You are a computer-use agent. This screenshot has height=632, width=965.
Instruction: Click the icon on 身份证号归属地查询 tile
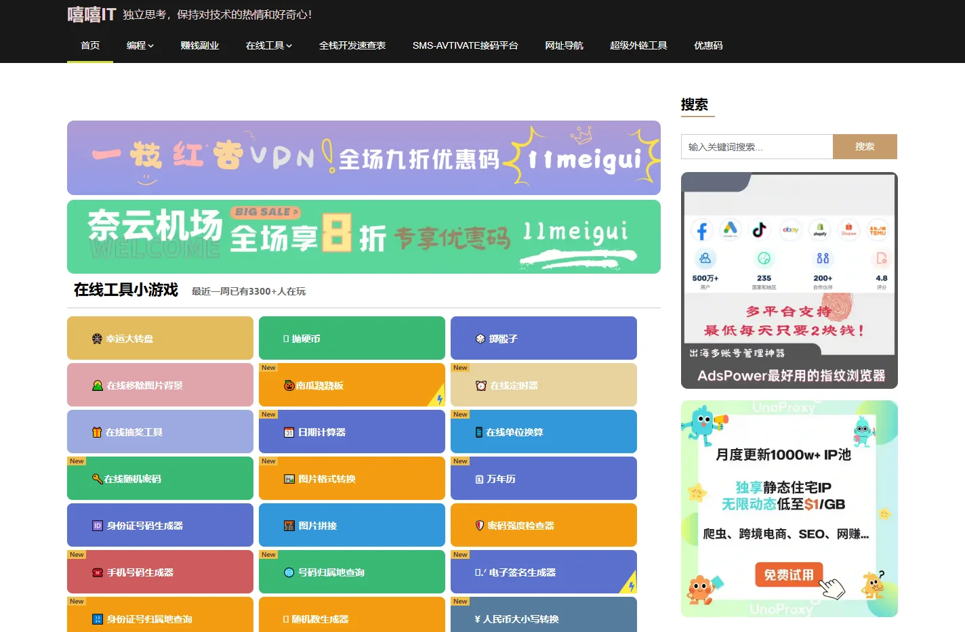pos(98,619)
